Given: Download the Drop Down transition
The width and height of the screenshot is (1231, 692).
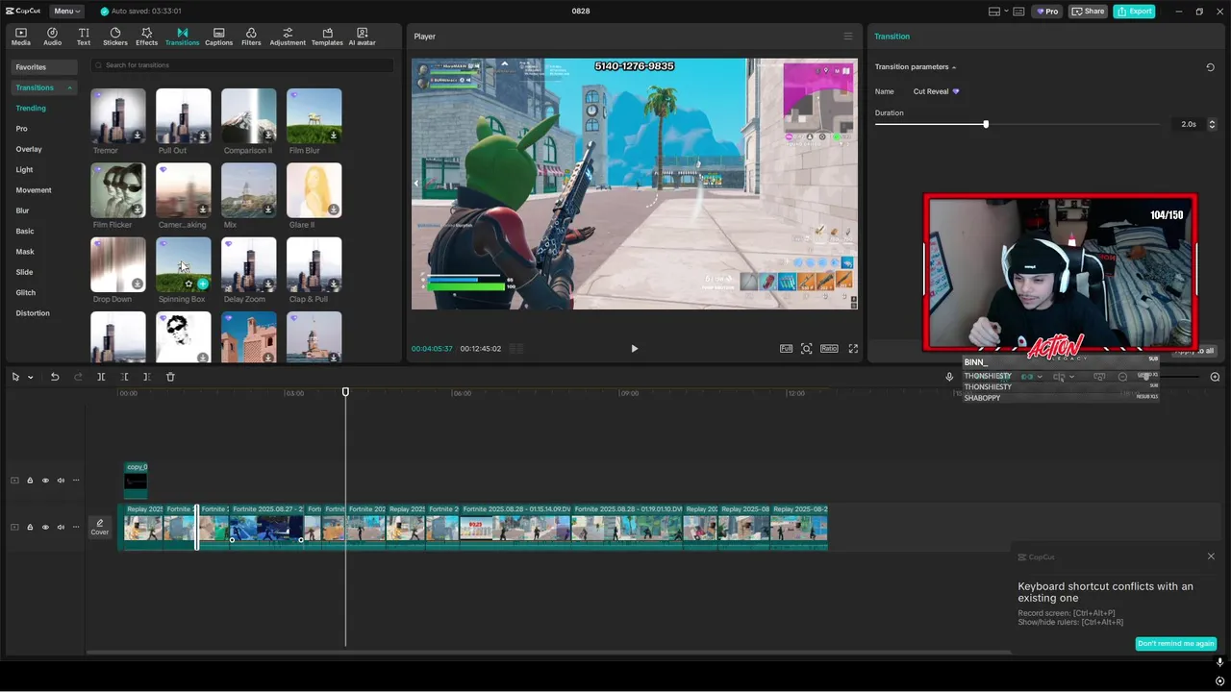Looking at the screenshot, I should pyautogui.click(x=138, y=284).
